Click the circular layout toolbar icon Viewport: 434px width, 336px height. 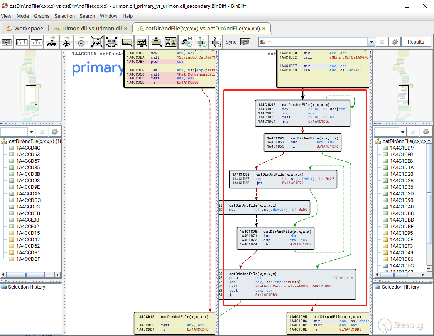point(81,42)
